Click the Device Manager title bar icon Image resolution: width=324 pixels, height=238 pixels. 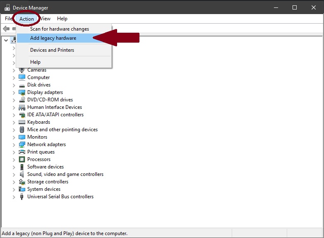7,7
